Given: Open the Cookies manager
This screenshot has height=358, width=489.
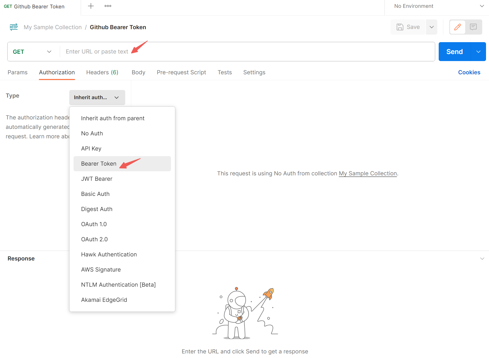Looking at the screenshot, I should pyautogui.click(x=469, y=72).
